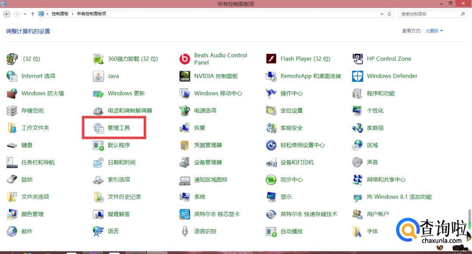Image resolution: width=472 pixels, height=254 pixels.
Task: Open the 鼠标 icon
Action: 12,180
